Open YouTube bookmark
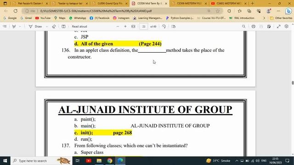Screen dimensions: 294x165 click(43, 18)
